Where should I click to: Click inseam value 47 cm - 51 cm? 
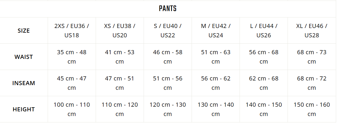point(120,83)
